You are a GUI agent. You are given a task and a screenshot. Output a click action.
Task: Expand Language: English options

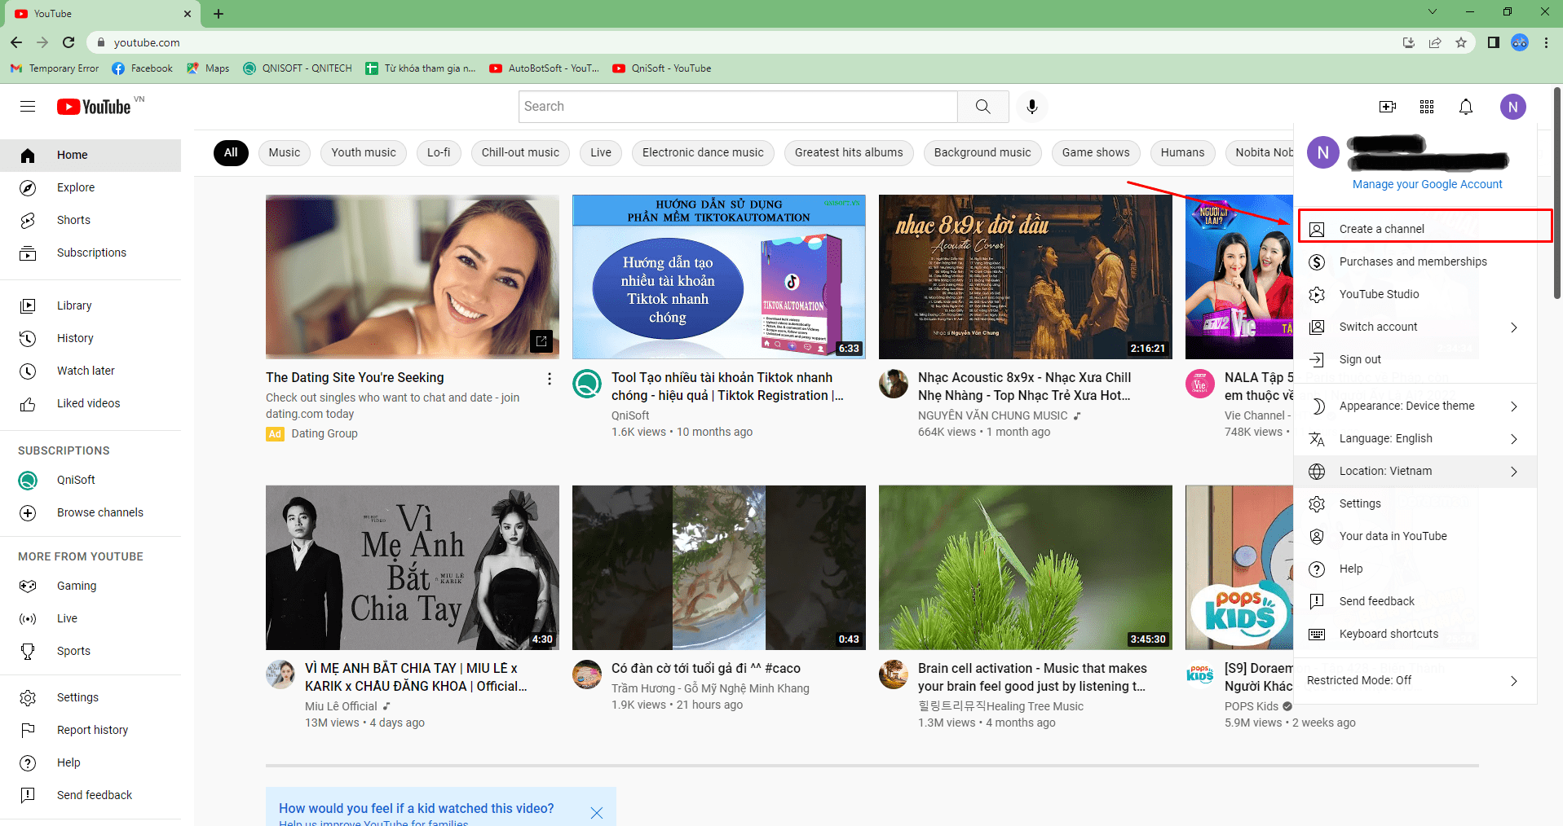tap(1415, 438)
